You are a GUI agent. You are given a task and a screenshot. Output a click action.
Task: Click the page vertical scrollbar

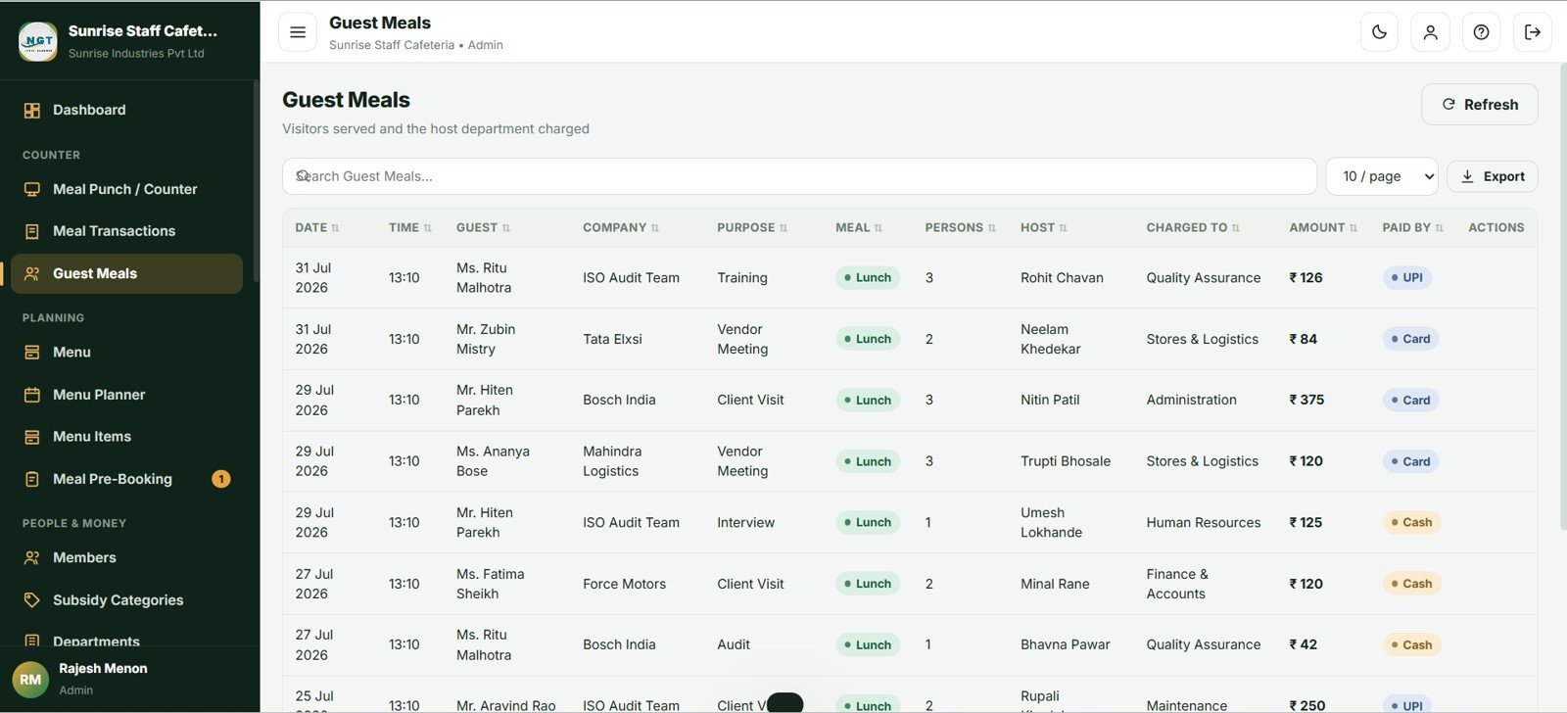(1562, 299)
